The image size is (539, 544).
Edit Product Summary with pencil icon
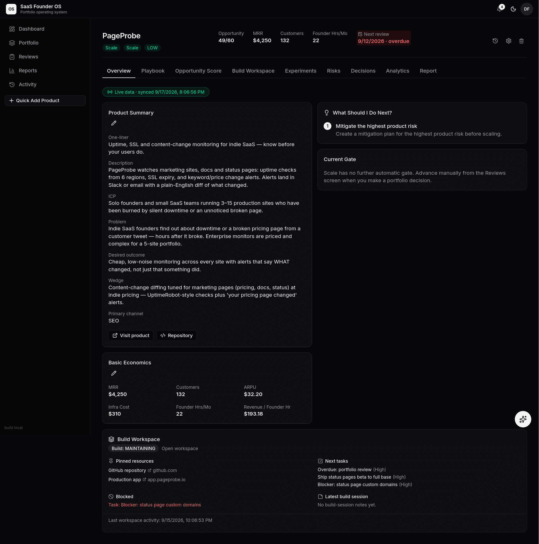[x=114, y=123]
